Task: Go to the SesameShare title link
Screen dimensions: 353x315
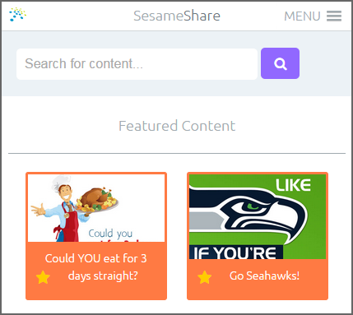Action: point(177,16)
